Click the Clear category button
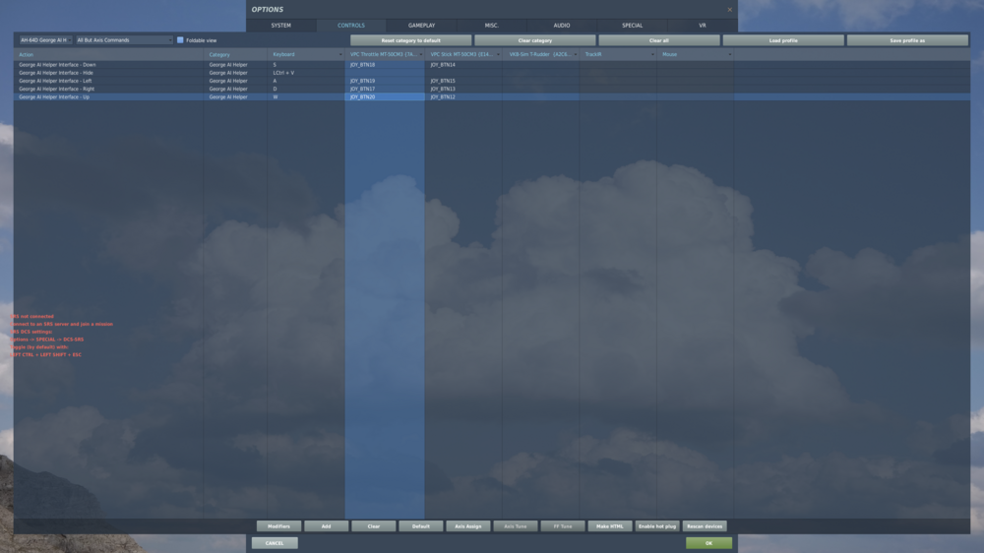The height and width of the screenshot is (553, 984). 534,40
